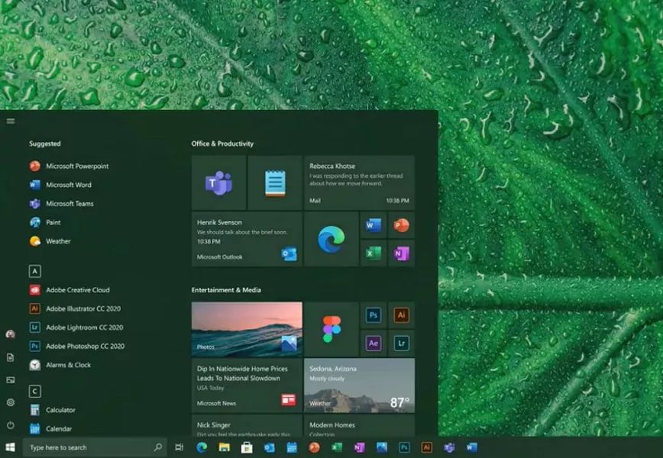Image resolution: width=663 pixels, height=458 pixels.
Task: Launch OneNote from the small tile group
Action: tap(401, 253)
